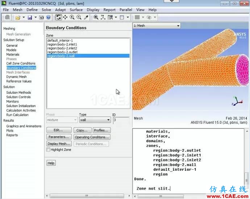This screenshot has height=199, width=250.
Task: Open the File menu
Action: point(6,10)
